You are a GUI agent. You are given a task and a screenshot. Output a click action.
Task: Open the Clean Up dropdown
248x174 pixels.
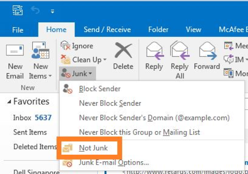[84, 60]
